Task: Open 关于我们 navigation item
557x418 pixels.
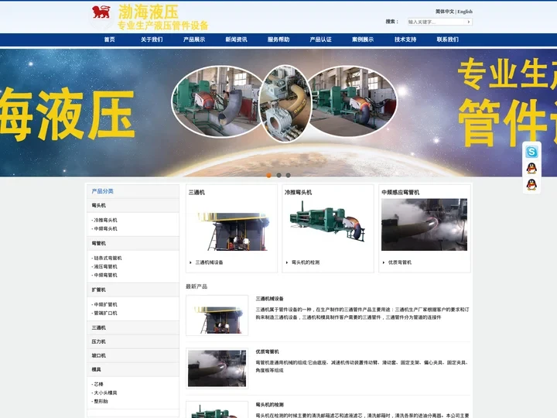Action: [152, 39]
